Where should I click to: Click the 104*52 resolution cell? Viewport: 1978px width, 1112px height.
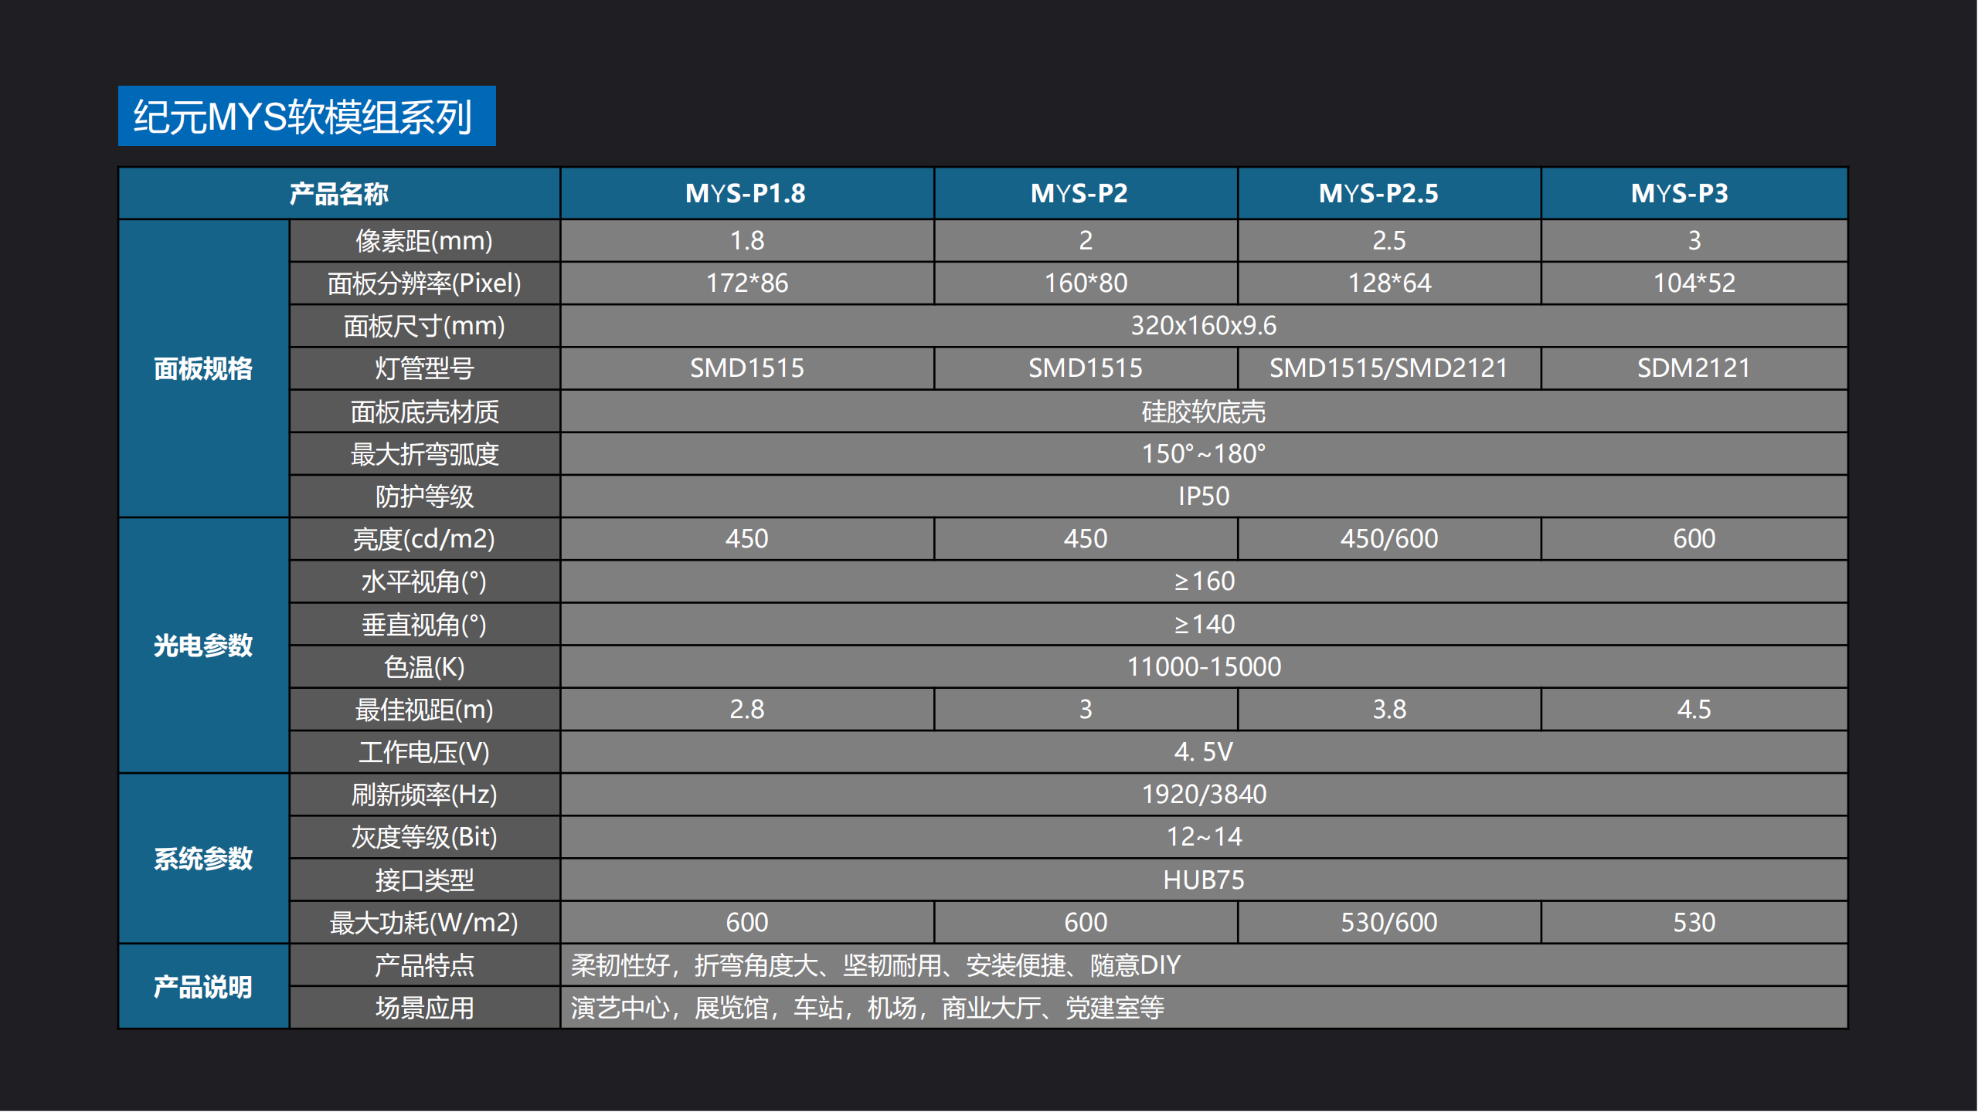(1694, 283)
